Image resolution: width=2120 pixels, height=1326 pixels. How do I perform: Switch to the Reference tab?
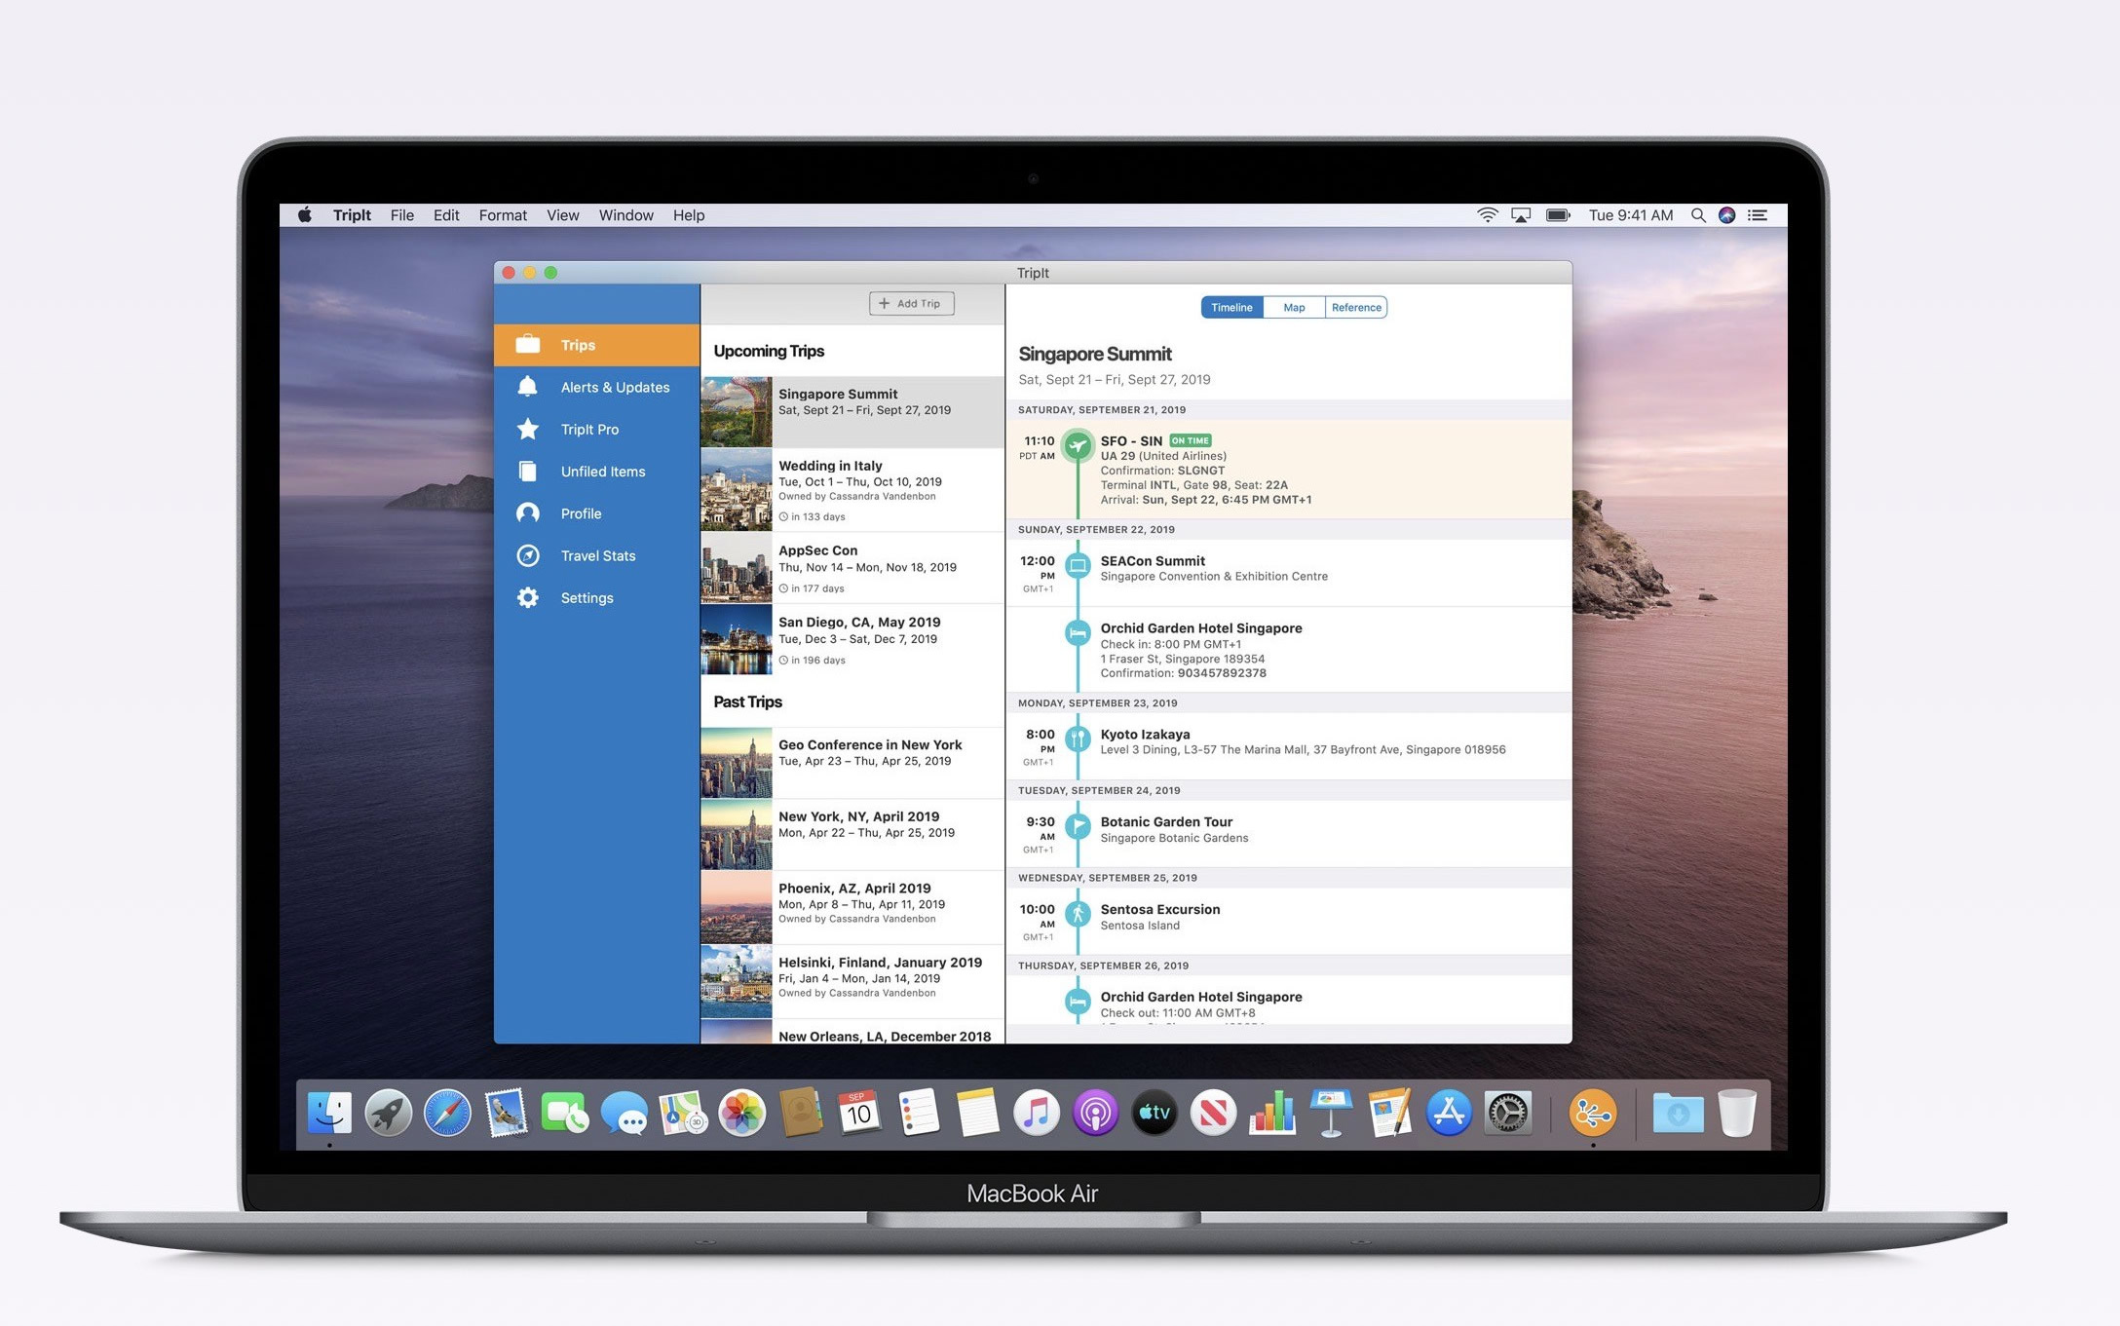point(1356,307)
